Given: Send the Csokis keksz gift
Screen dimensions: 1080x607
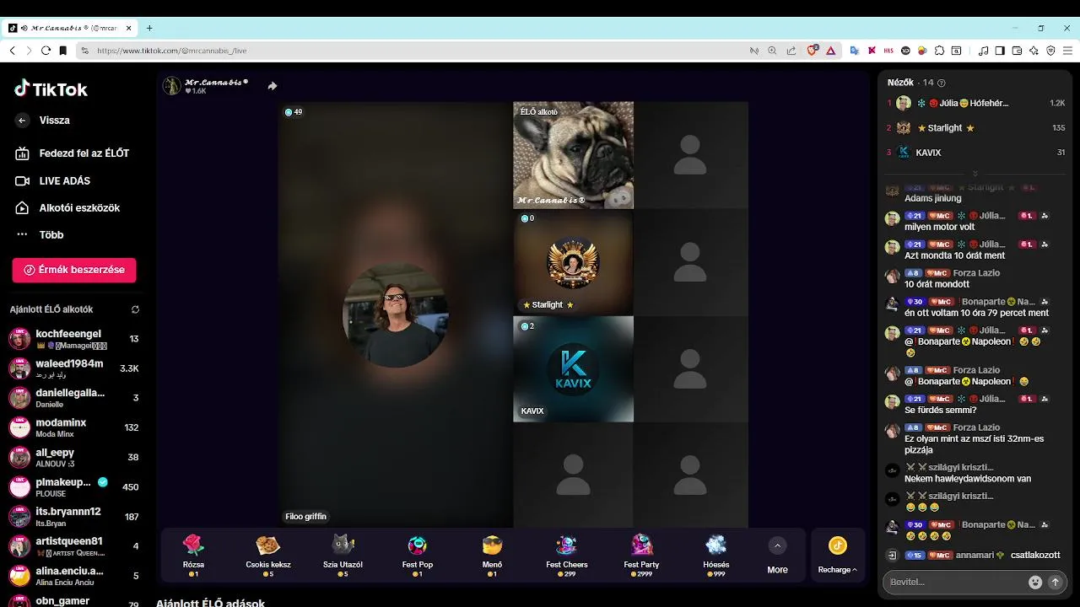Looking at the screenshot, I should click(x=268, y=555).
